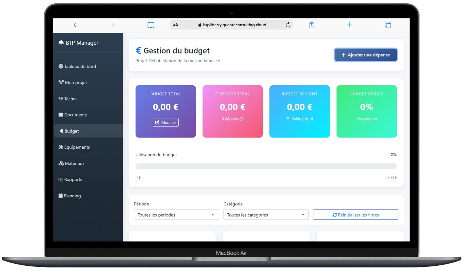This screenshot has height=271, width=464.
Task: Click the BTP Manager hard hat logo
Action: pyautogui.click(x=61, y=43)
